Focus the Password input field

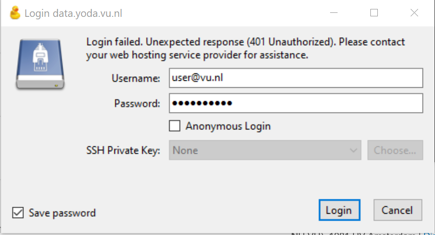point(295,103)
